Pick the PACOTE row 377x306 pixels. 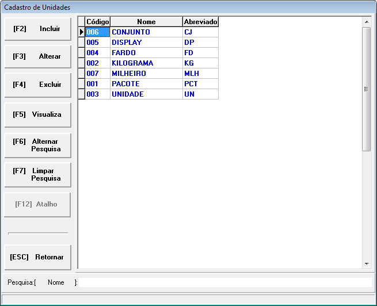click(x=146, y=84)
